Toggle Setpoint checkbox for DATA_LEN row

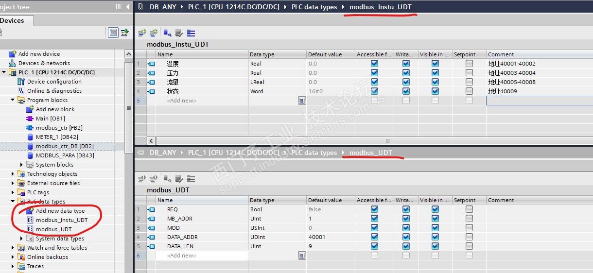(469, 246)
